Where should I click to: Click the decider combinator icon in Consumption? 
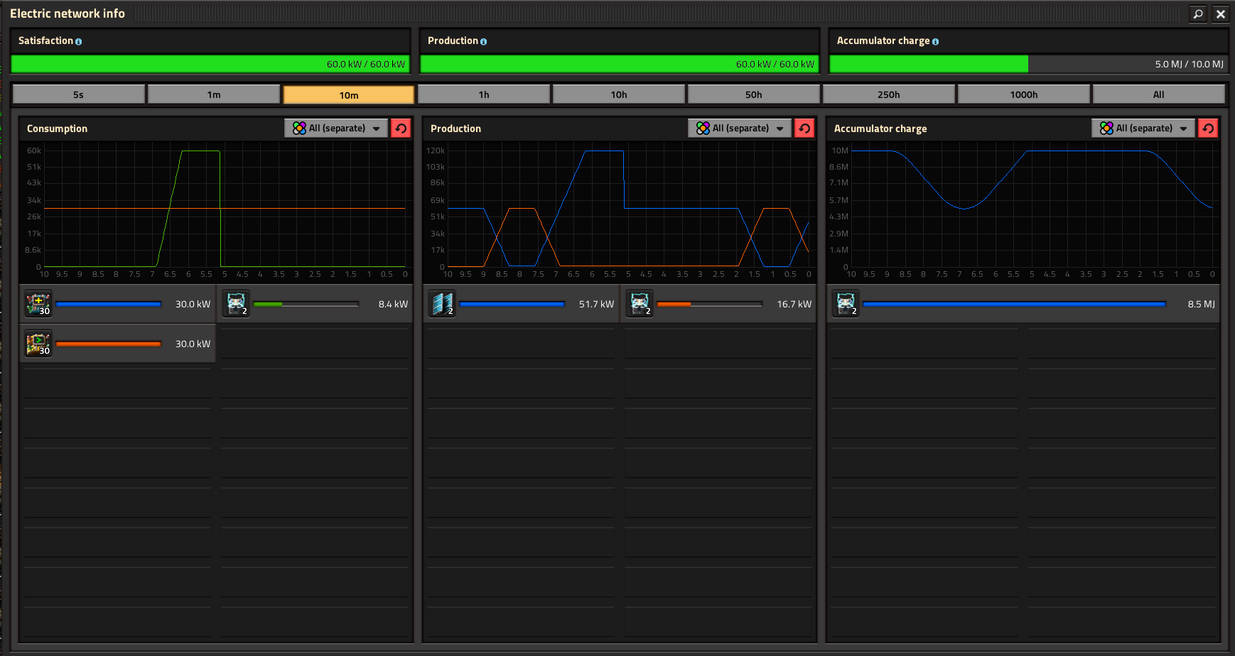coord(38,344)
